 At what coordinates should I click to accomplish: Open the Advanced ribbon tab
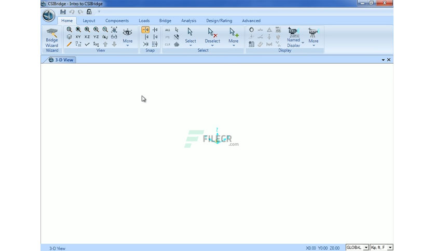[x=251, y=21]
